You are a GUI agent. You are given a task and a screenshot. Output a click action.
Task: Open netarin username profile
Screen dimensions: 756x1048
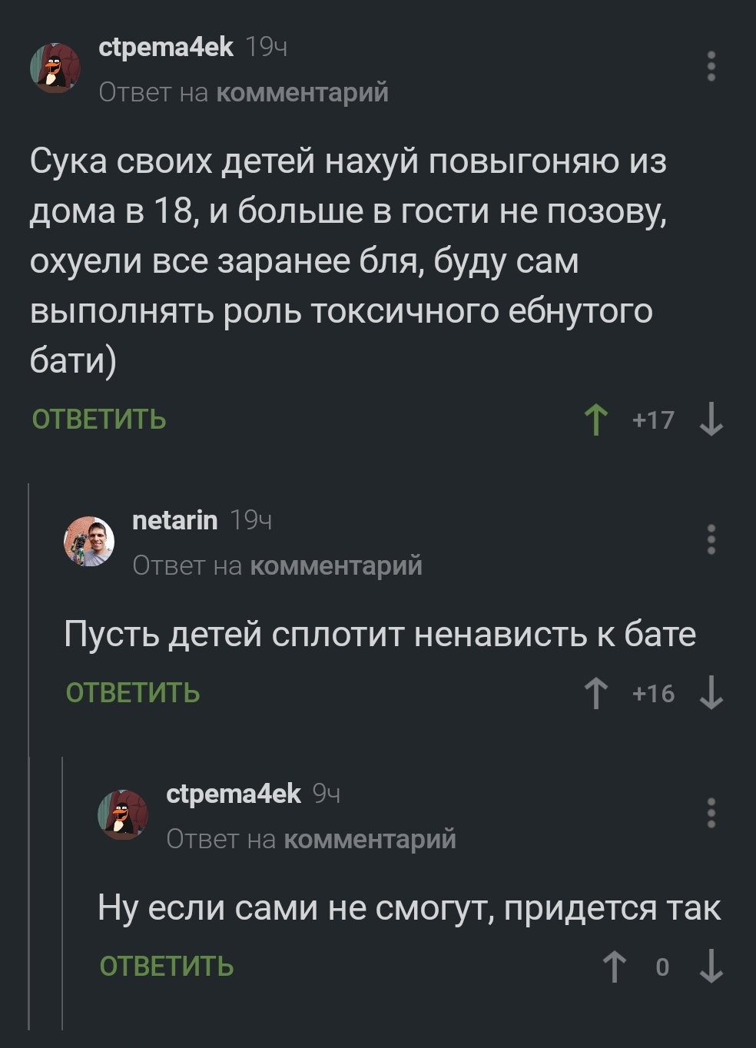pyautogui.click(x=175, y=521)
